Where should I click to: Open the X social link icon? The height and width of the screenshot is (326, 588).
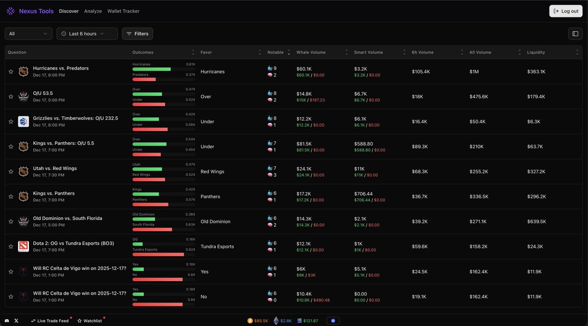(17, 321)
